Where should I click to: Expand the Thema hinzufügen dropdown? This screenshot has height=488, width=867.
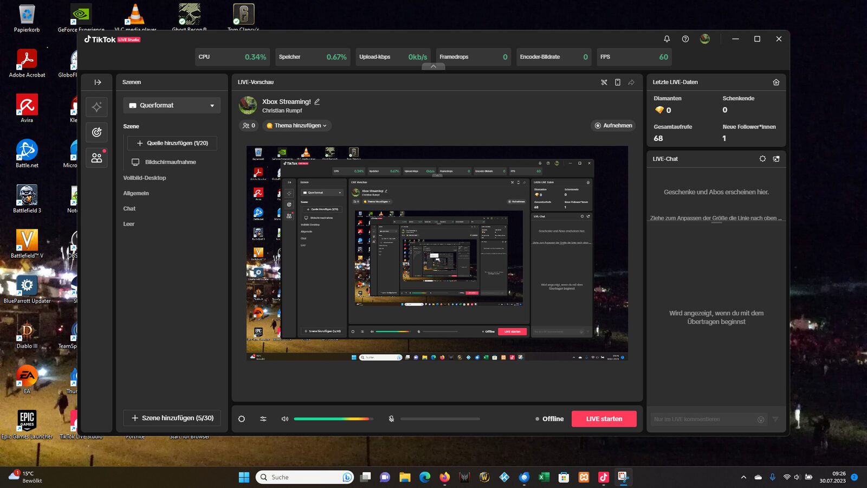(296, 125)
